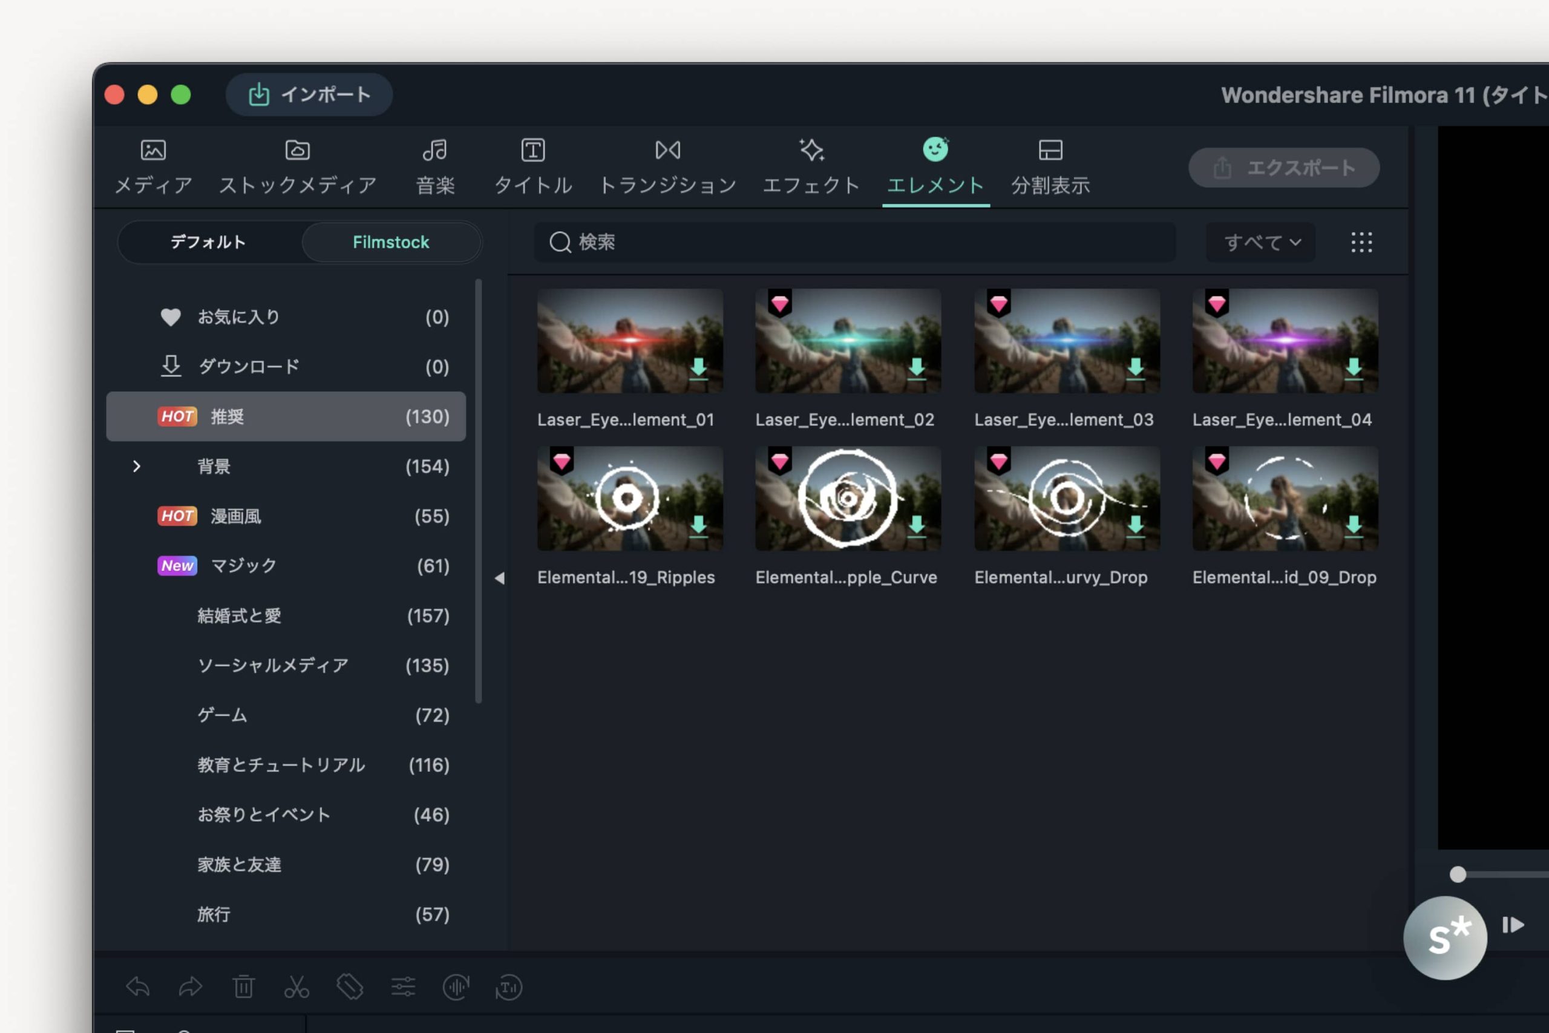Select Laser_Eye...lement_01 thumbnail
1549x1033 pixels.
click(630, 341)
